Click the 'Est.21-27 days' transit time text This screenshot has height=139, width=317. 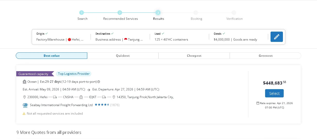click(x=50, y=82)
